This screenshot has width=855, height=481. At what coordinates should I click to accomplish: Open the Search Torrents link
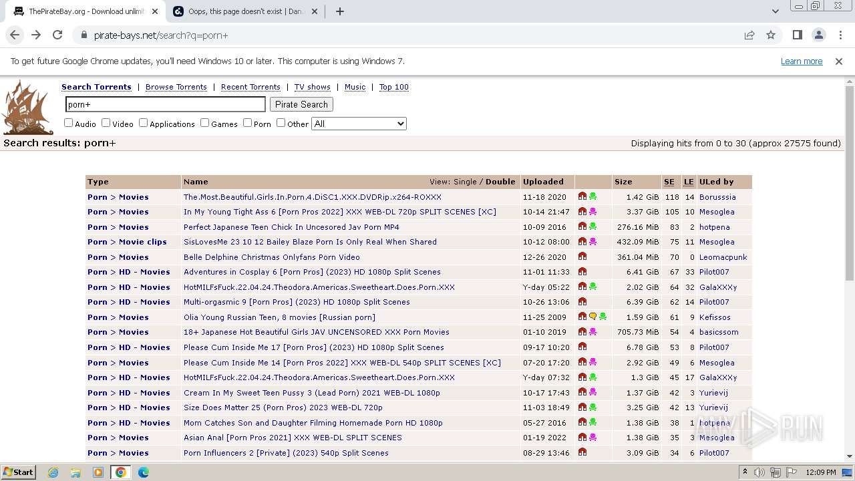[x=96, y=87]
